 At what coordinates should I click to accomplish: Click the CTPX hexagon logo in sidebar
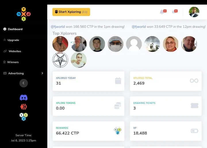24,14
